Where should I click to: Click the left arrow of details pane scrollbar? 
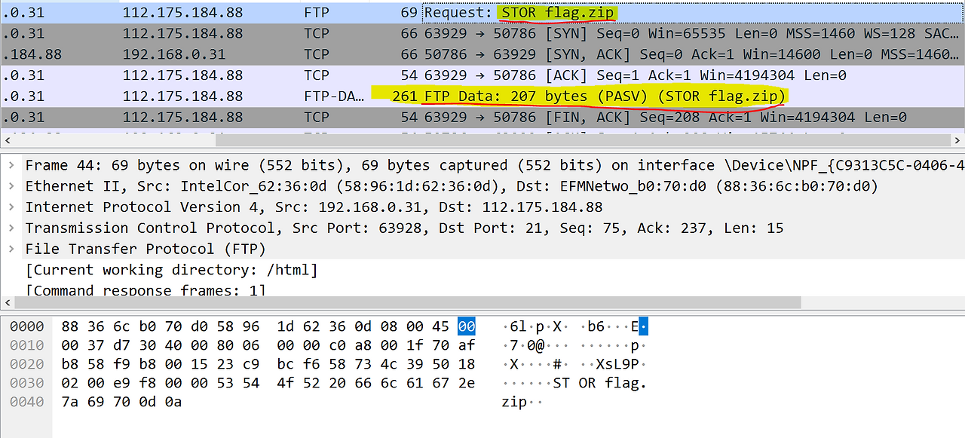coord(8,302)
